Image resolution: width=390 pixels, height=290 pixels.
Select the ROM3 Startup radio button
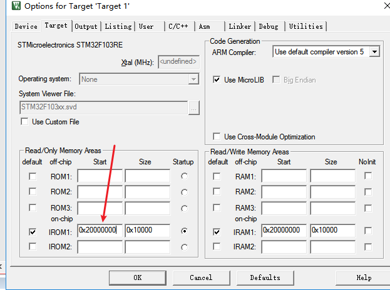click(x=184, y=209)
